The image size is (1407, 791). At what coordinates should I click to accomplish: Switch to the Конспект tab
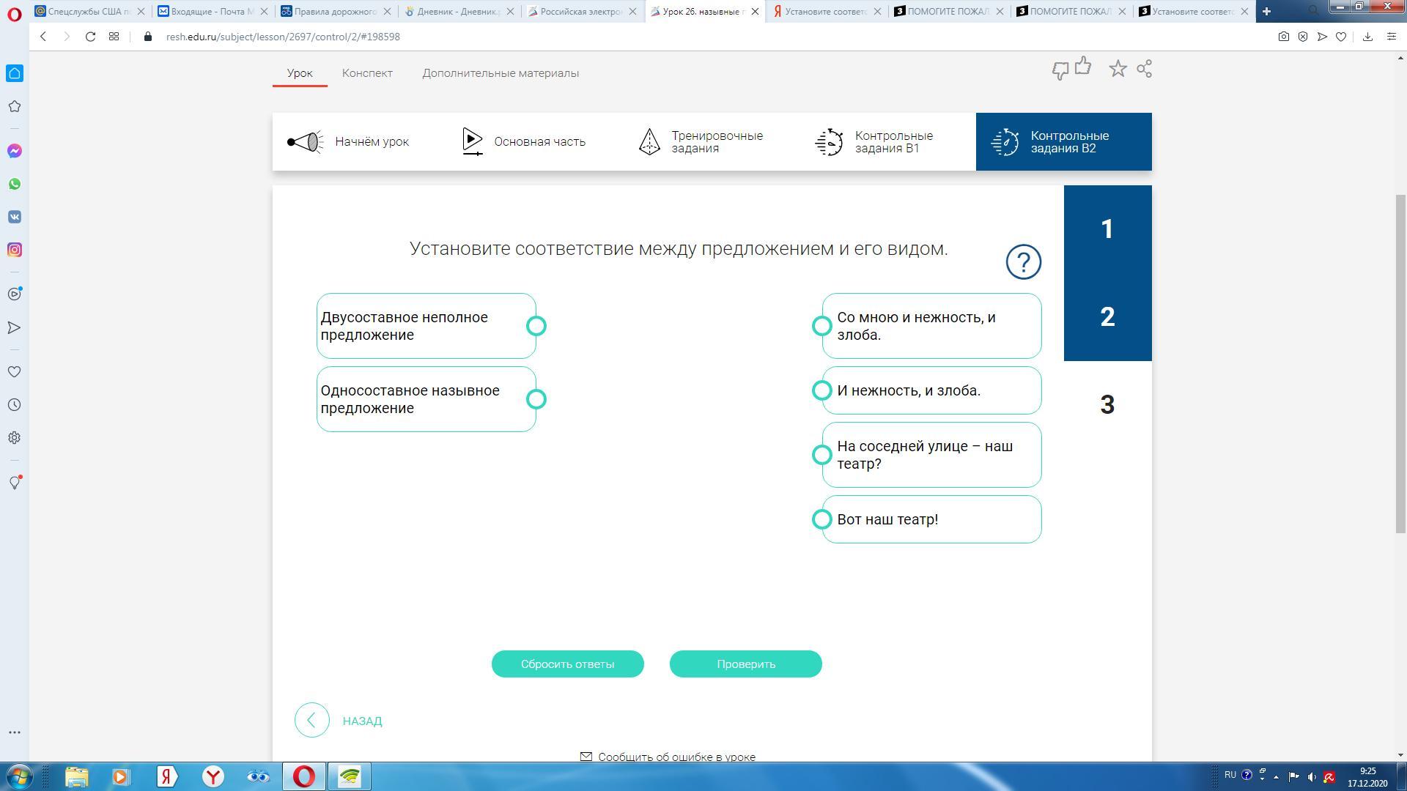[x=367, y=73]
